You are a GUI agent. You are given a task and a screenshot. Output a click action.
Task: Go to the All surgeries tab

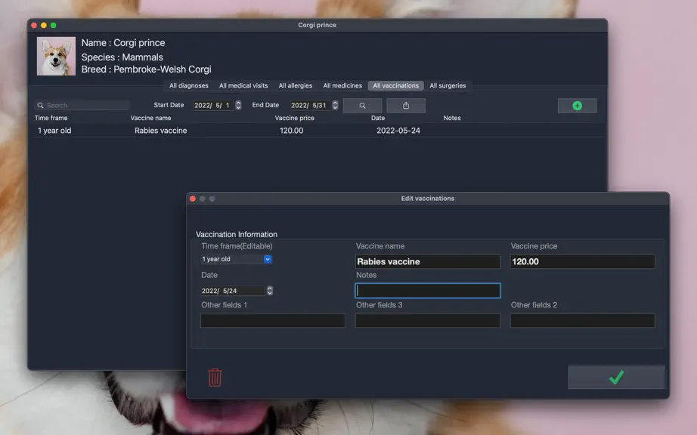pyautogui.click(x=448, y=85)
